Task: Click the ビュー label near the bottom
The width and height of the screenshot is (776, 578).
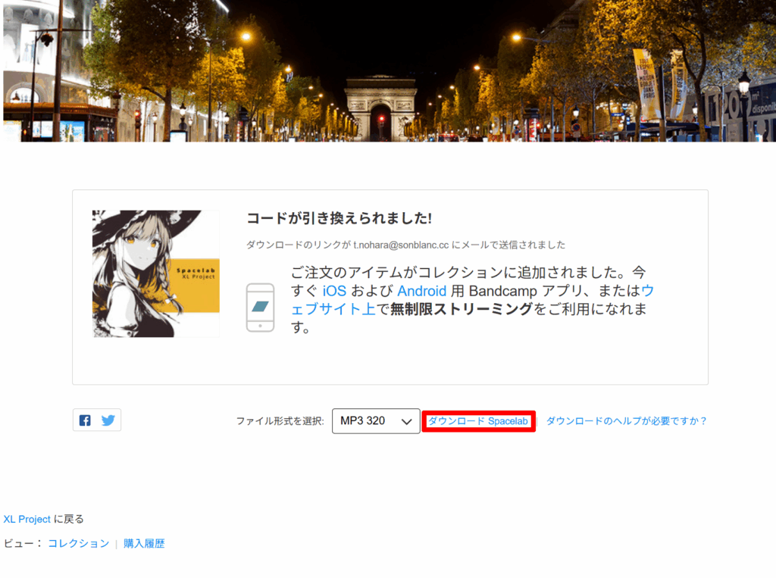Action: pyautogui.click(x=20, y=543)
